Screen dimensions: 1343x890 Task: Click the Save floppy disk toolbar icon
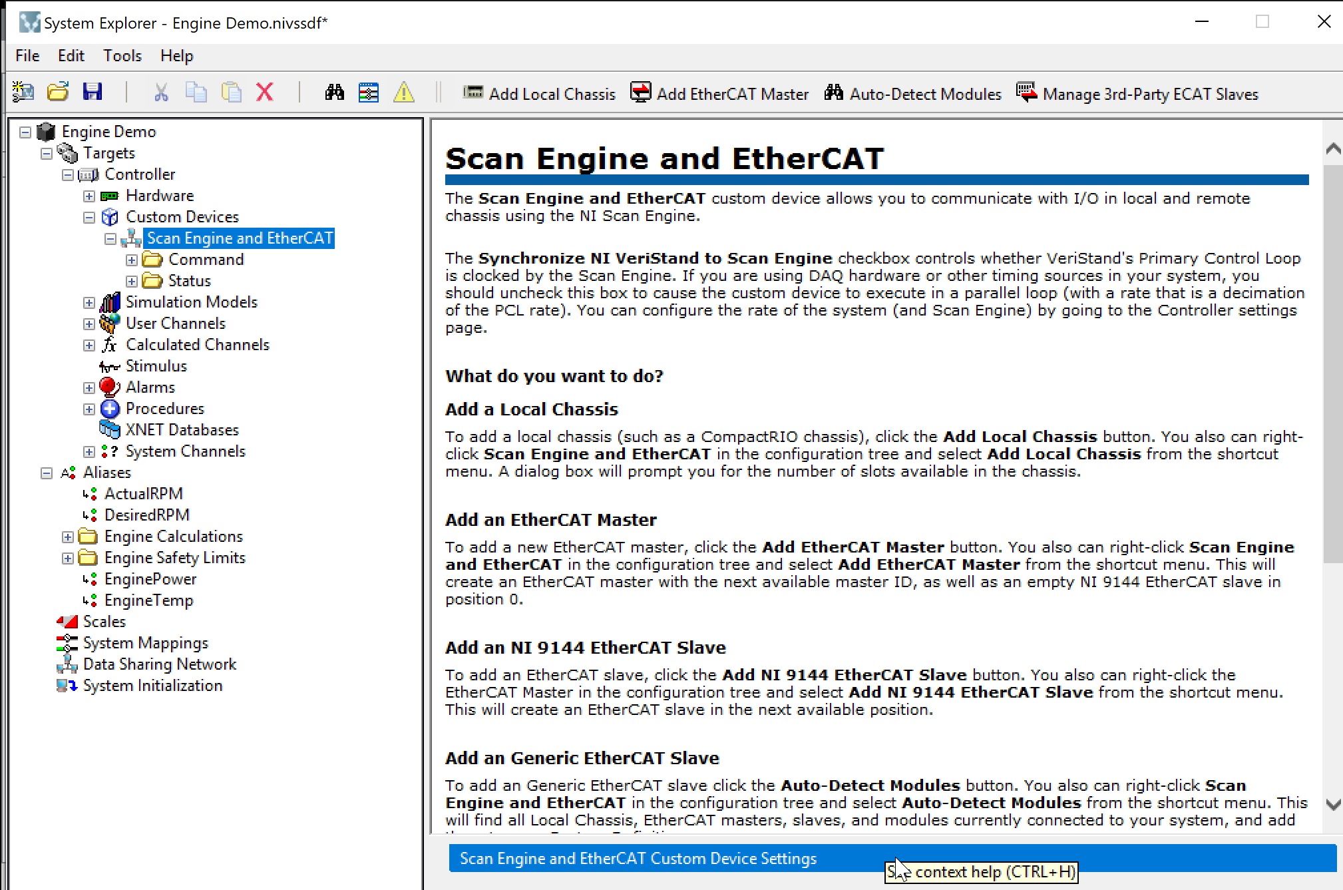coord(93,92)
